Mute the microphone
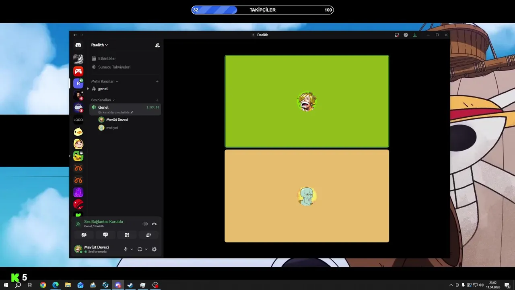Image resolution: width=515 pixels, height=290 pixels. tap(126, 249)
